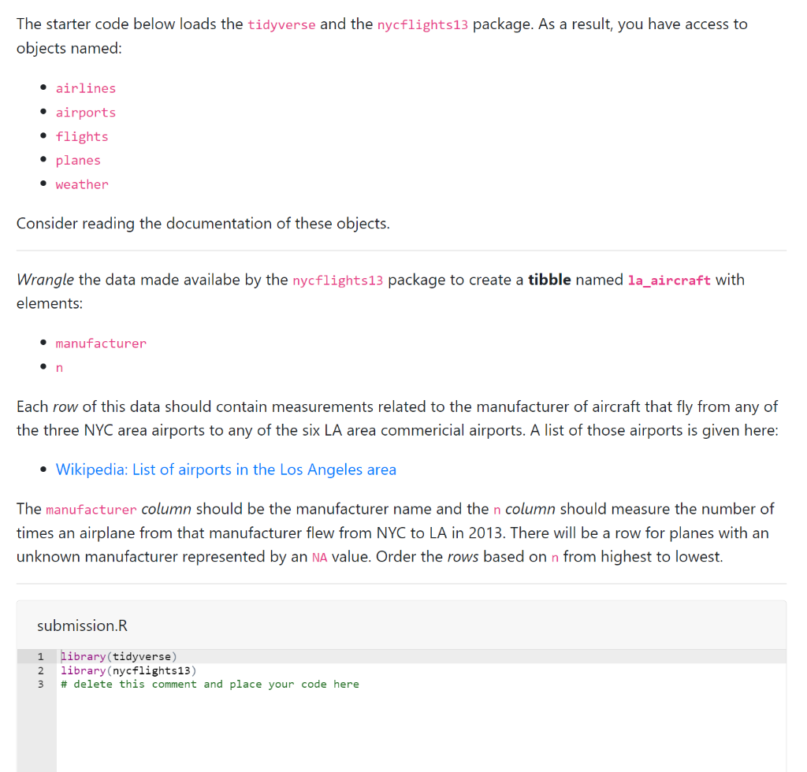Click the NA inline code span

tap(320, 557)
